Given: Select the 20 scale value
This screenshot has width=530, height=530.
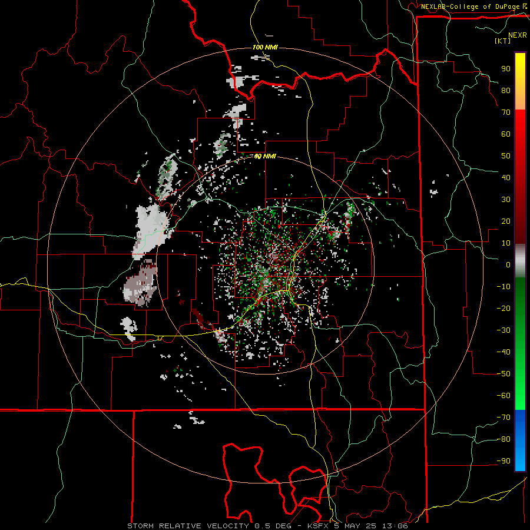Looking at the screenshot, I should [506, 221].
